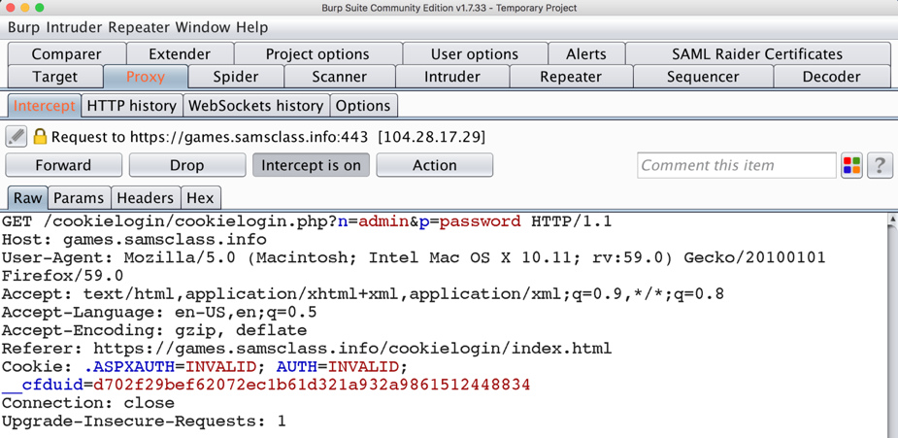Viewport: 898px width, 438px height.
Task: Drop the intercepted request
Action: tap(186, 165)
